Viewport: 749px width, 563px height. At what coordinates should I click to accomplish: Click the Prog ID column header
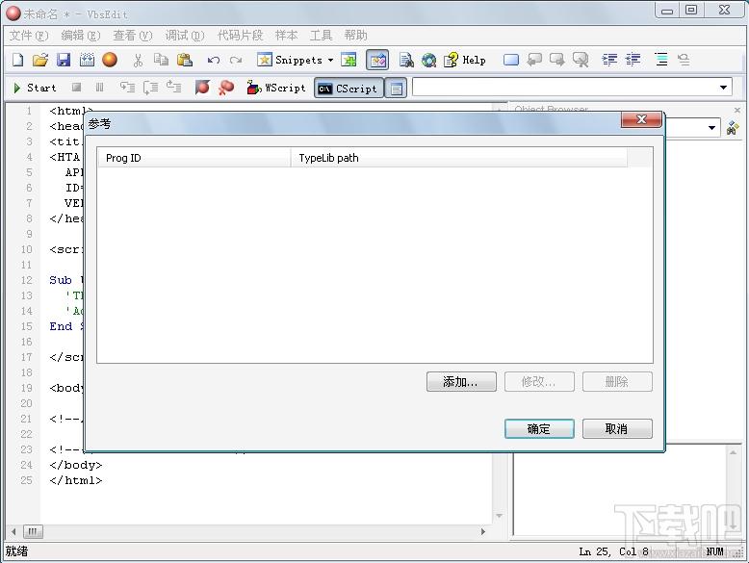[x=194, y=158]
